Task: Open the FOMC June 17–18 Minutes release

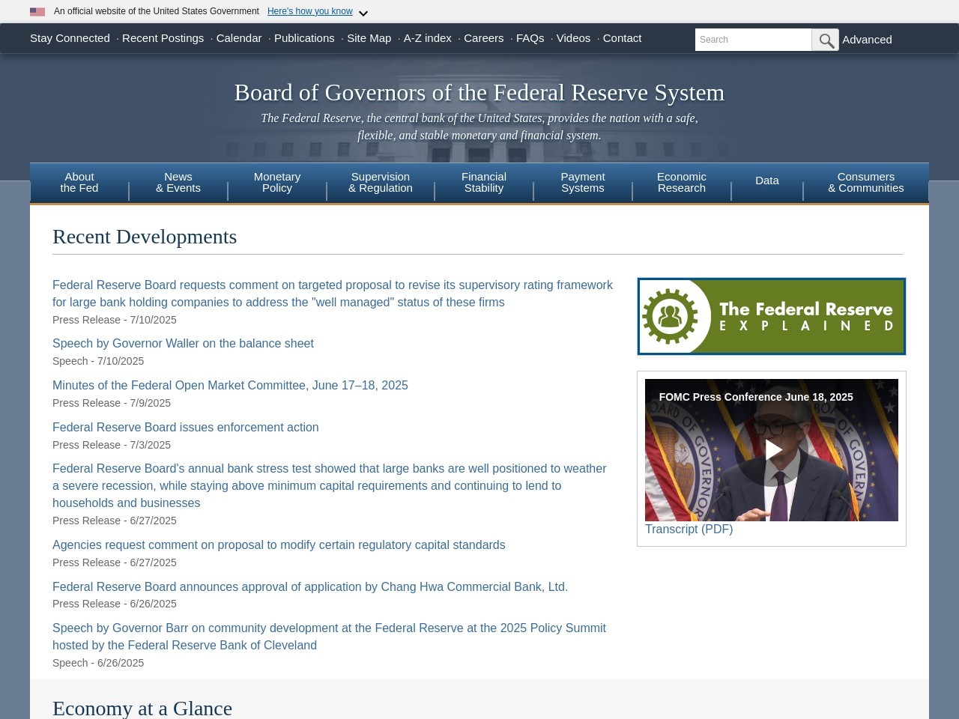Action: (230, 385)
